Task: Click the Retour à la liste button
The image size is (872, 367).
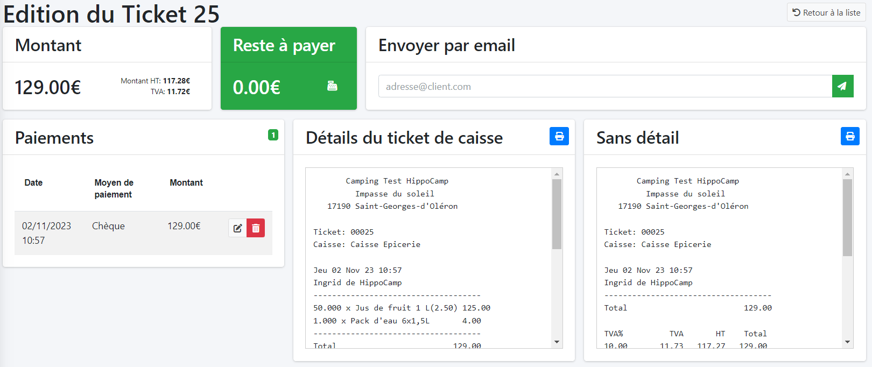Action: (826, 12)
